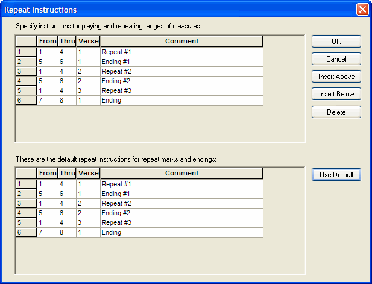Select row 3 header in top table
Viewport: 372px width, 284px height.
(x=26, y=71)
